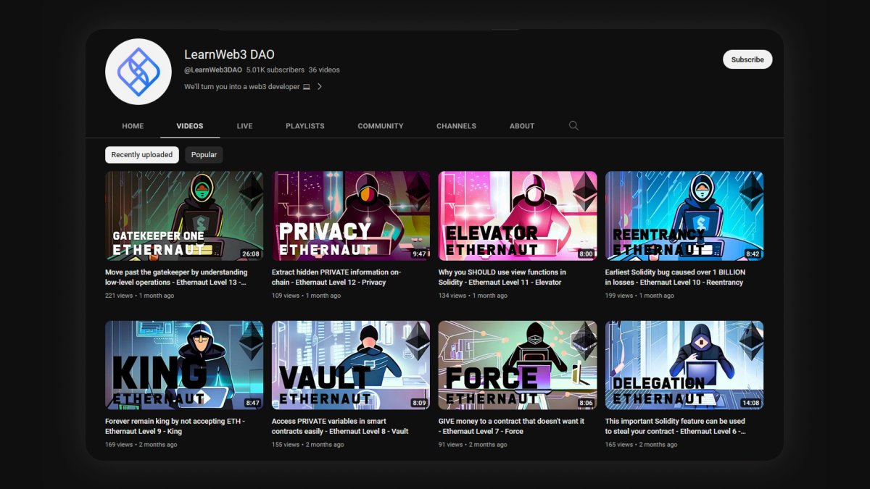The width and height of the screenshot is (870, 489).
Task: Open the Gatekeeper One Ethernaut thumbnail
Action: (184, 216)
